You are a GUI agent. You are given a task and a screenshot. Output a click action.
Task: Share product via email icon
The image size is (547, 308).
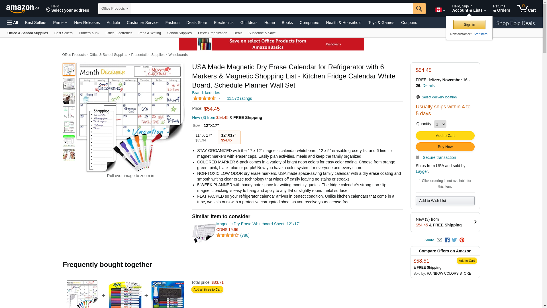[439, 240]
